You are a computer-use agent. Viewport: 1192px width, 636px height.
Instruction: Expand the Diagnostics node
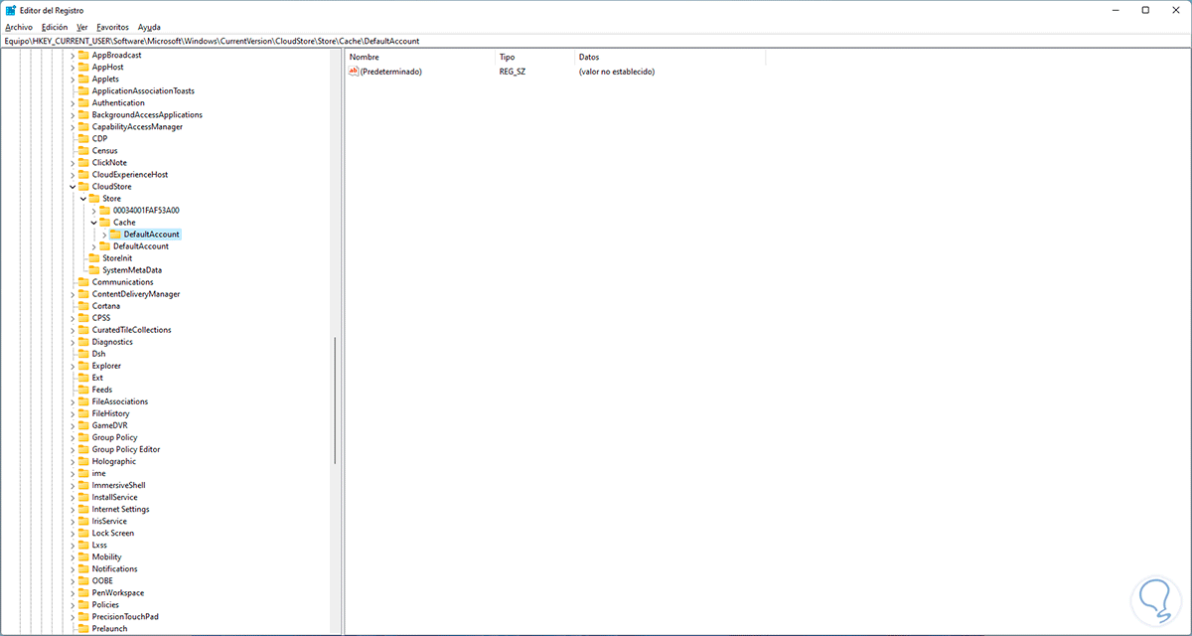73,341
